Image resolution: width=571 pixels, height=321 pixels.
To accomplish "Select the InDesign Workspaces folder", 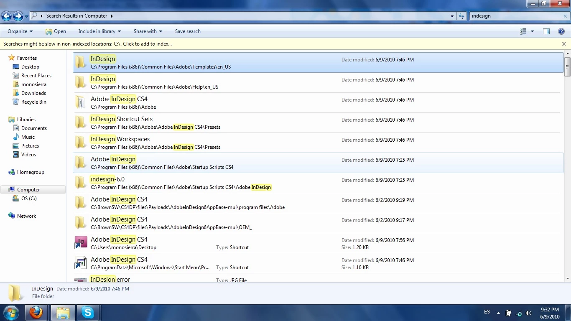I will (318, 143).
